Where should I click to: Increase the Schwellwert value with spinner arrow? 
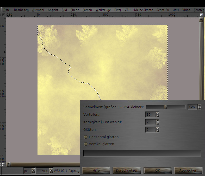point(199,106)
